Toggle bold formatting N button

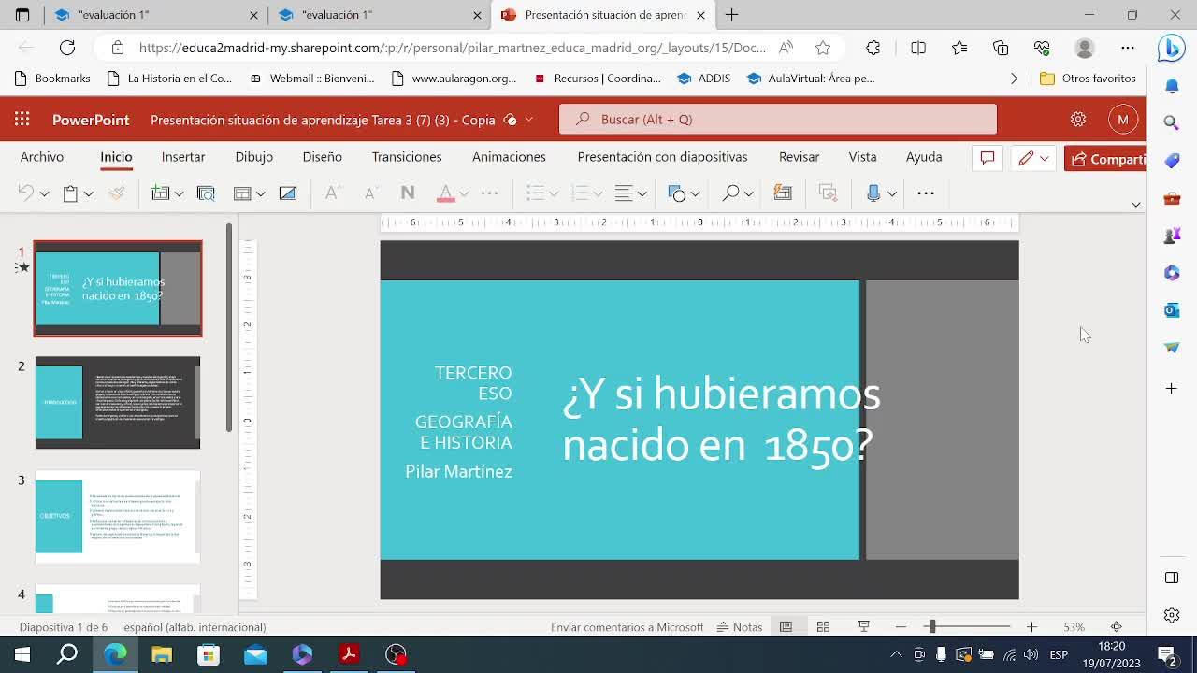tap(407, 193)
